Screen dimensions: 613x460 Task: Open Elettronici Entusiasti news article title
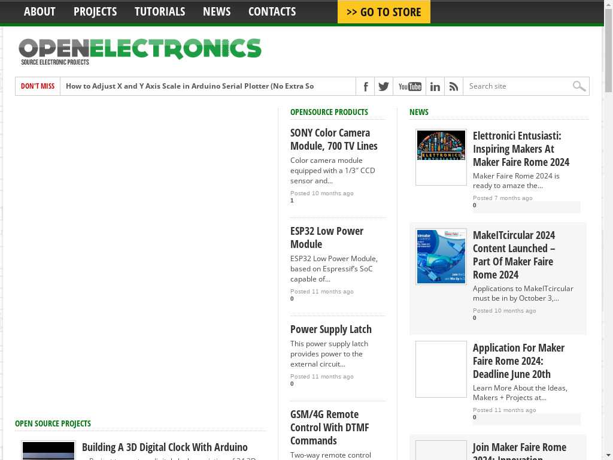[x=521, y=149]
